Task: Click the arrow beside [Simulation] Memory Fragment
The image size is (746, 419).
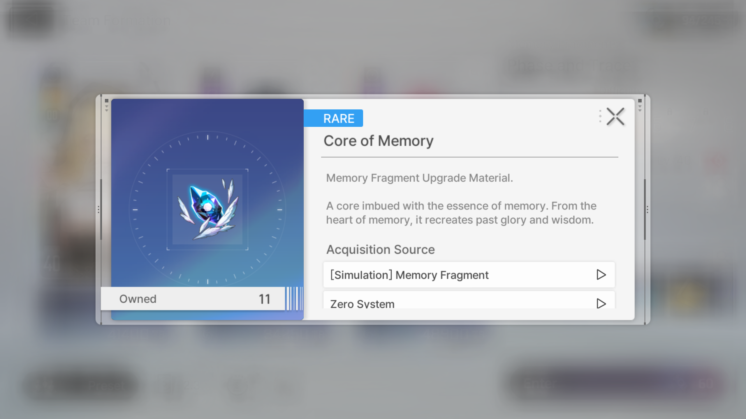Action: pyautogui.click(x=601, y=275)
